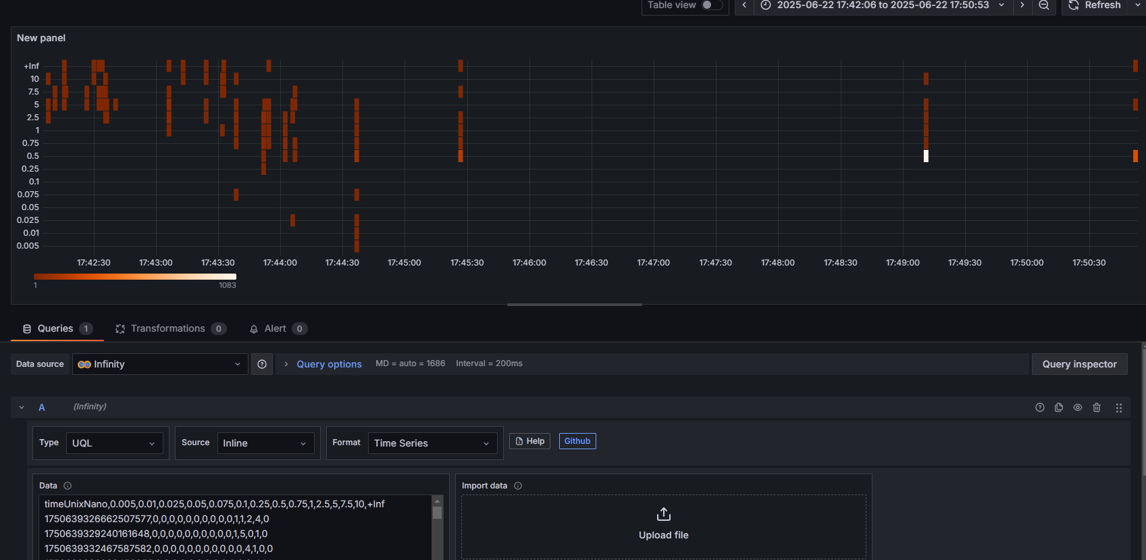The image size is (1146, 560).
Task: Duplicate query A
Action: pos(1059,407)
